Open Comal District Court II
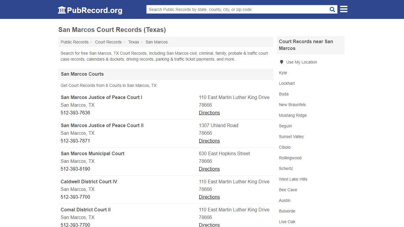The width and height of the screenshot is (404, 227). pos(85,210)
